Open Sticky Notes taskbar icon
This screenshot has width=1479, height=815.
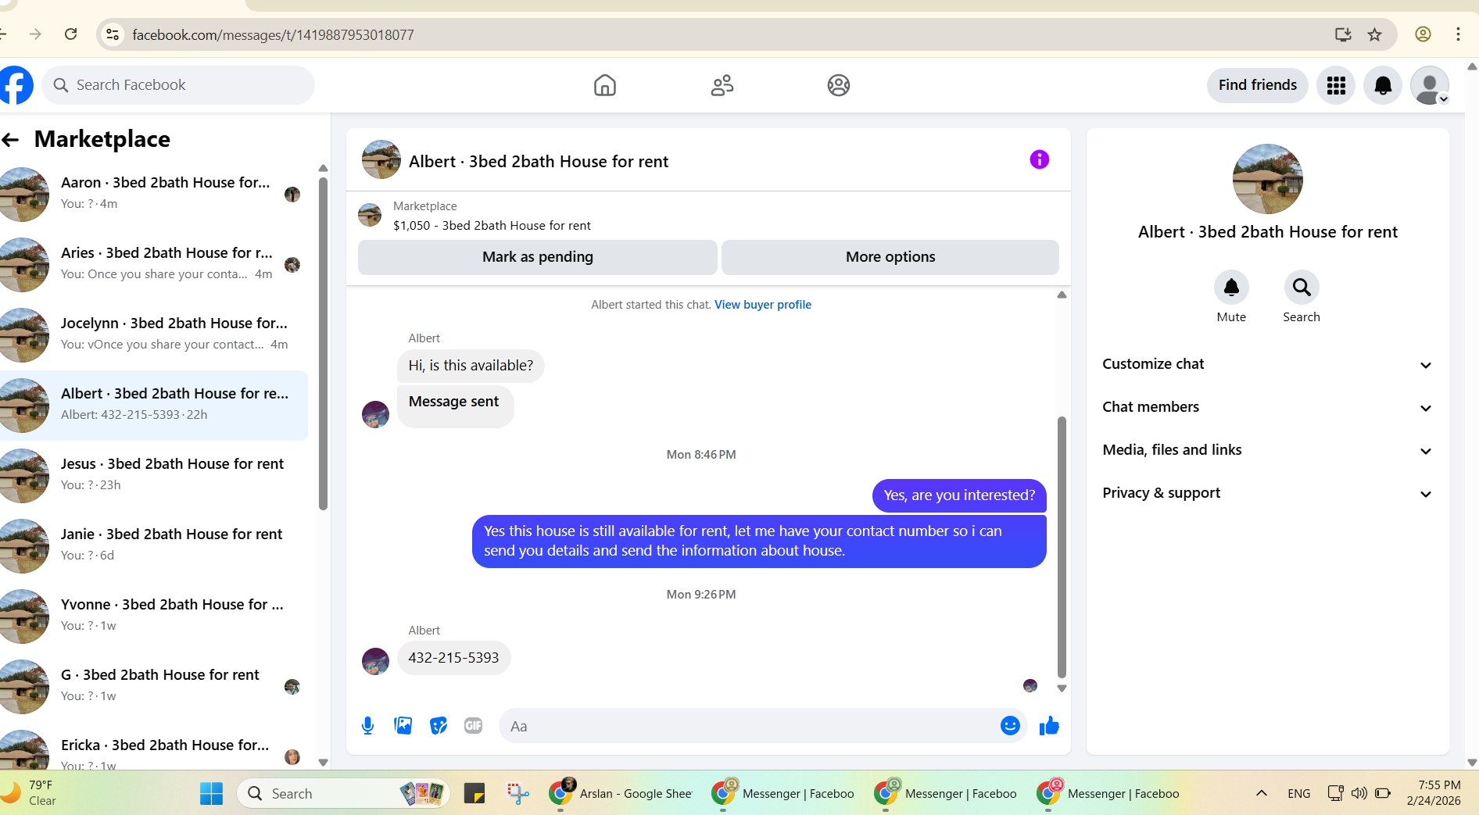(x=474, y=793)
